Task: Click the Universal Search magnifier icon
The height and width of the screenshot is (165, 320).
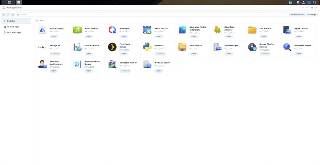Action: click(x=287, y=47)
